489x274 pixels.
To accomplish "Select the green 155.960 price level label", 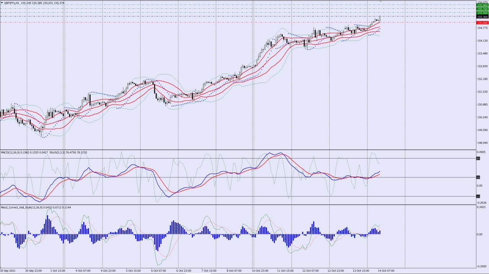I will tap(483, 5).
